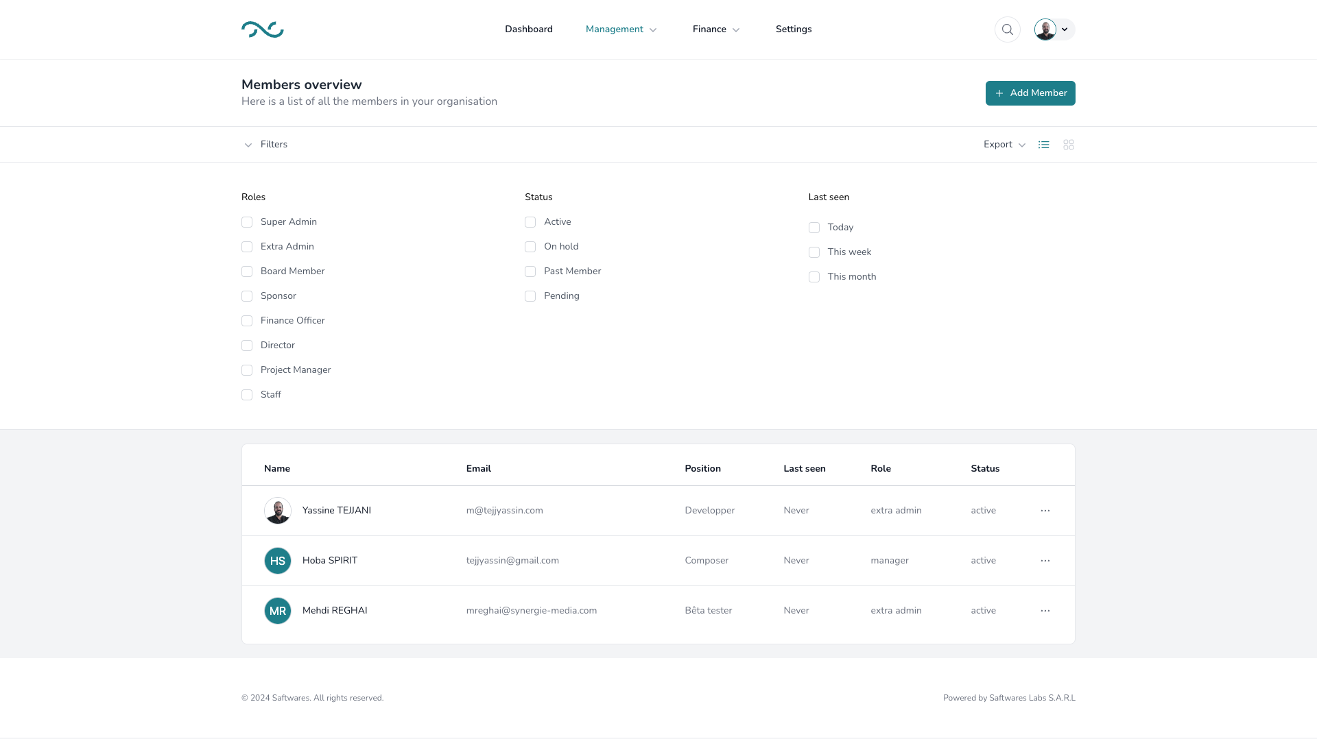
Task: Open the Dashboard link
Action: point(528,29)
